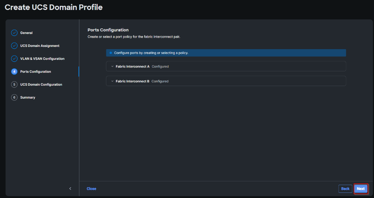Click the step 6 Summary number circle
The image size is (374, 198).
pyautogui.click(x=14, y=98)
